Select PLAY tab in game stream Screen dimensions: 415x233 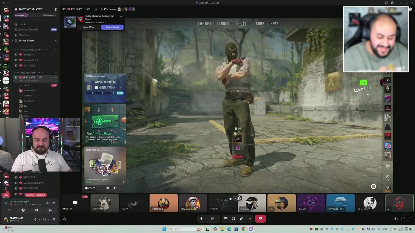[x=242, y=24]
